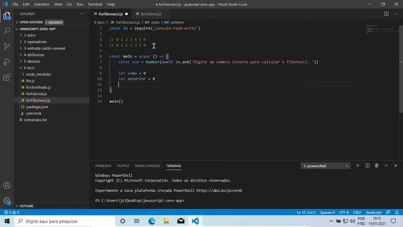
Task: Open the Help menu
Action: click(x=111, y=4)
